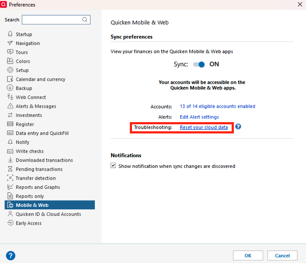The image size is (306, 263).
Task: Click the Notify bell icon
Action: (10, 142)
